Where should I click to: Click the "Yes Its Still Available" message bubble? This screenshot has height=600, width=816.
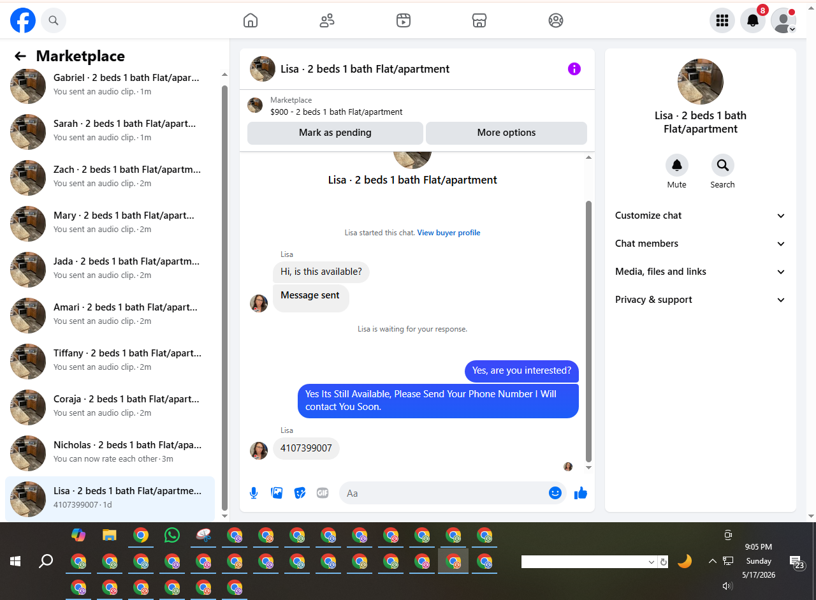click(438, 400)
